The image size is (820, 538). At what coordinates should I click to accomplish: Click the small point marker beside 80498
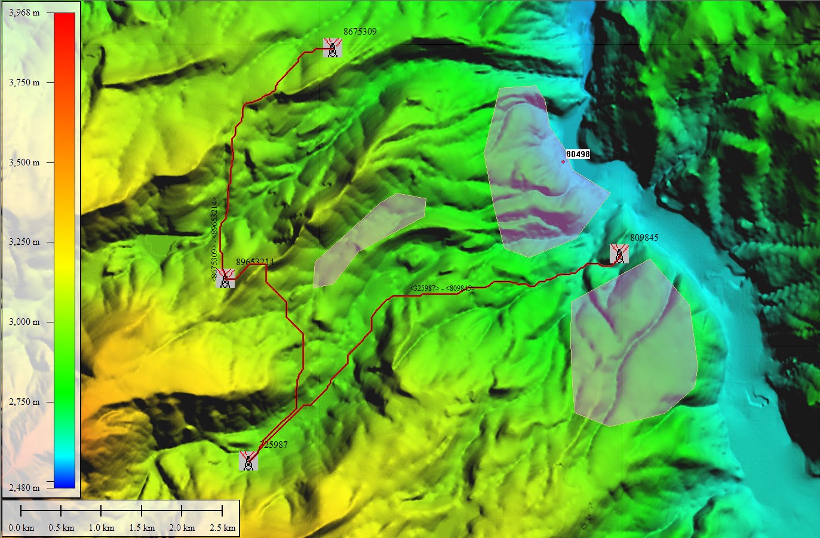tap(563, 161)
